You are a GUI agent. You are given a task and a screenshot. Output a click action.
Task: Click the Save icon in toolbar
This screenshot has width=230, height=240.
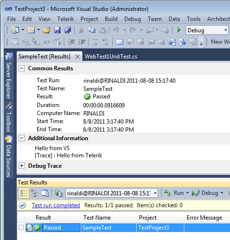pyautogui.click(x=57, y=30)
